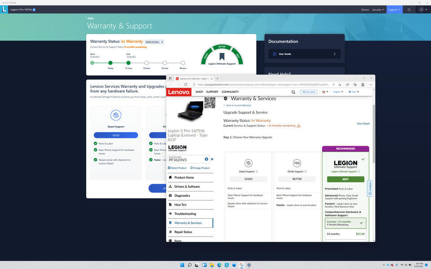Click the serial number info icon
This screenshot has width=431, height=269.
[x=212, y=159]
